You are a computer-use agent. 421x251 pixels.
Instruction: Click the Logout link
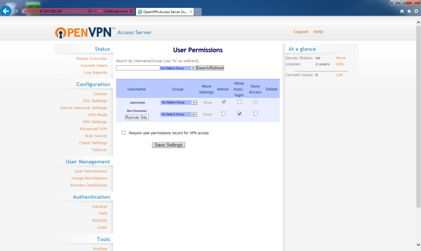tap(301, 32)
